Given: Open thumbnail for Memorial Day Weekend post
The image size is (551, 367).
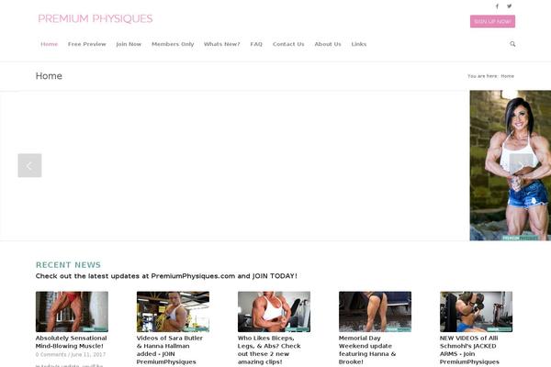Looking at the screenshot, I should coord(375,312).
